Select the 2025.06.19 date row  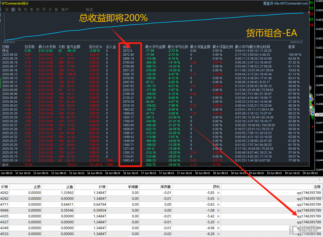10,58
